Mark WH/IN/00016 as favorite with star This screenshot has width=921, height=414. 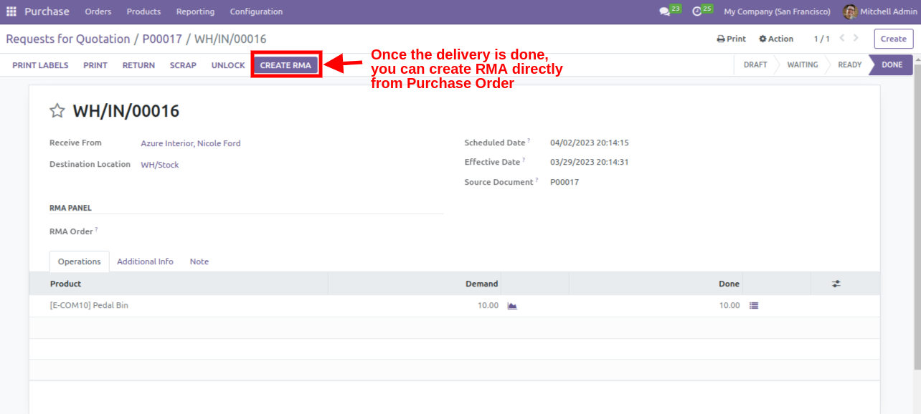coord(57,111)
